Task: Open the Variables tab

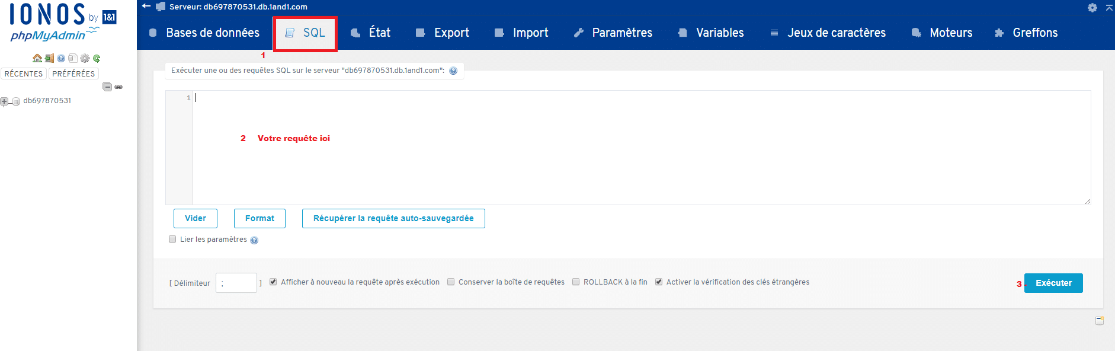Action: click(x=711, y=33)
